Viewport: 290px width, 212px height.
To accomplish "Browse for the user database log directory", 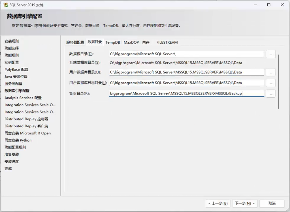I will 270,83.
